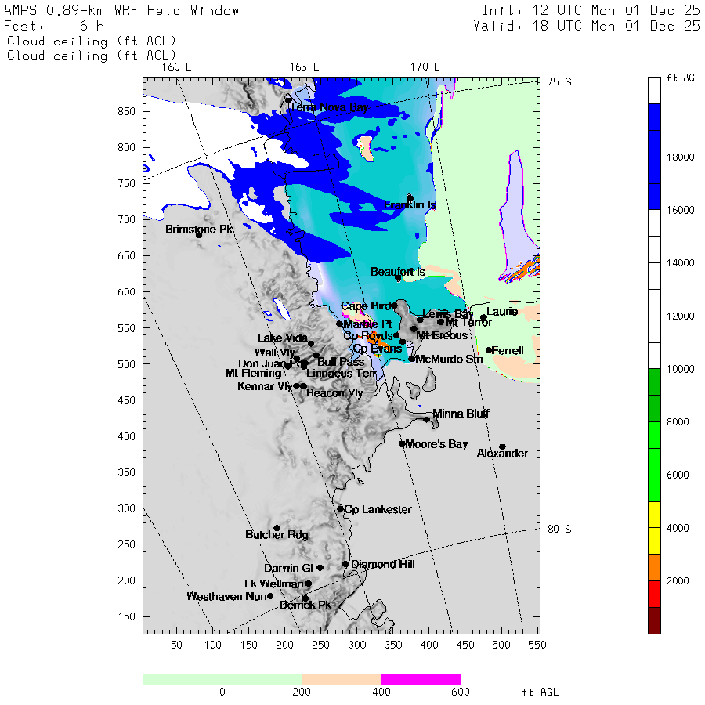Image resolution: width=705 pixels, height=705 pixels.
Task: Click the Cp Evans label
Action: (378, 349)
